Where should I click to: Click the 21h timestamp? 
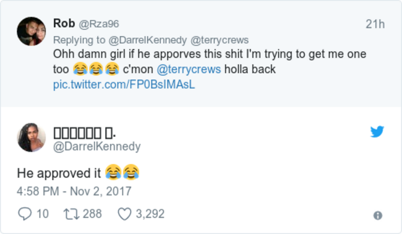(x=375, y=24)
